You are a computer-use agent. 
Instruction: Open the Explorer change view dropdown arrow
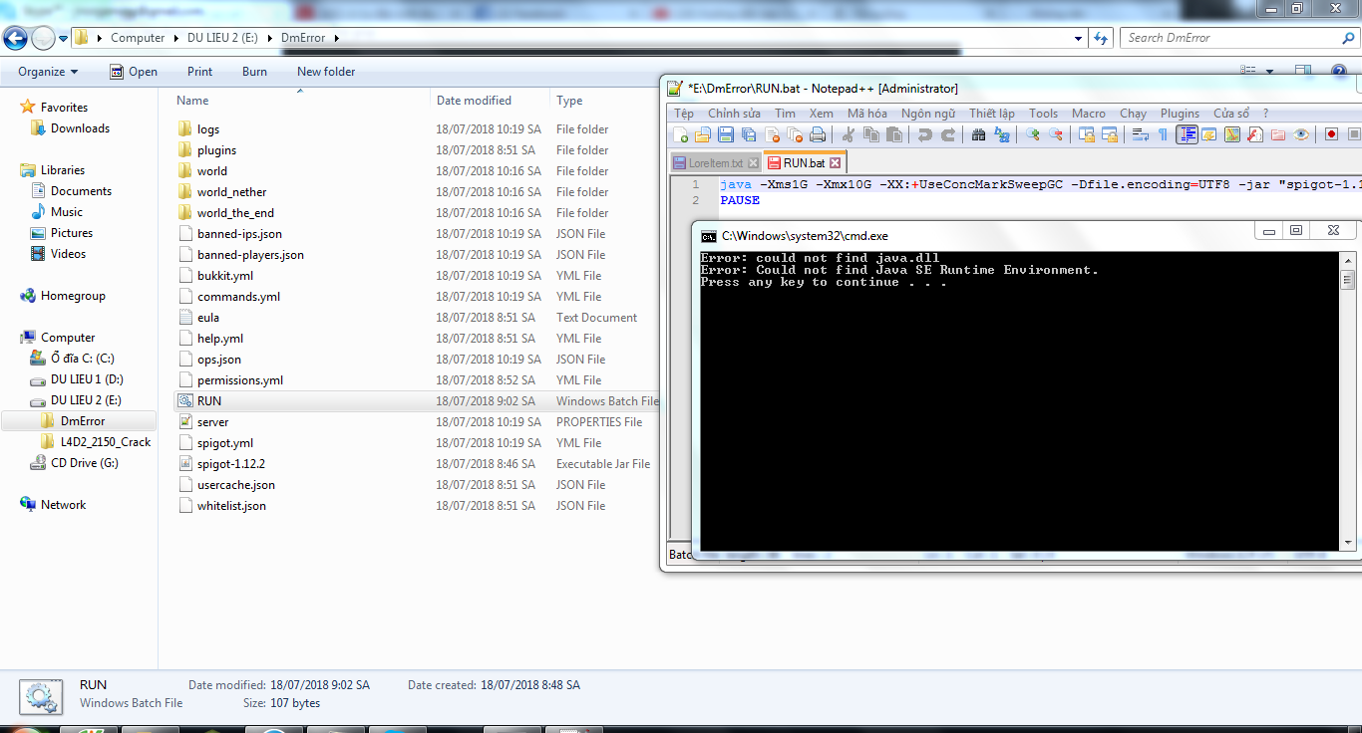pyautogui.click(x=1269, y=72)
